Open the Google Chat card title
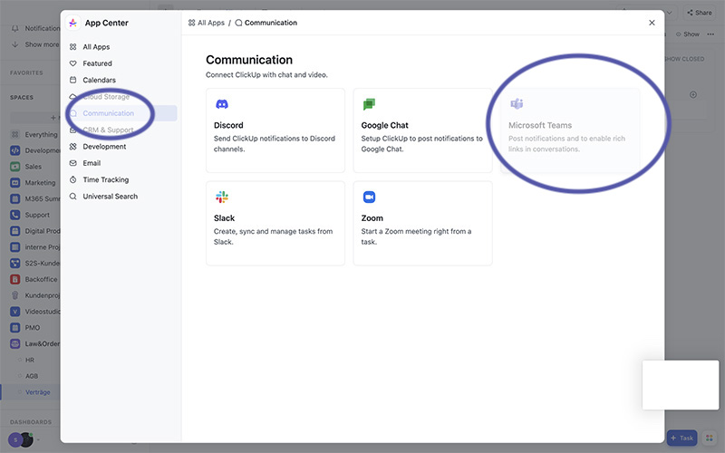The width and height of the screenshot is (725, 453). tap(384, 125)
